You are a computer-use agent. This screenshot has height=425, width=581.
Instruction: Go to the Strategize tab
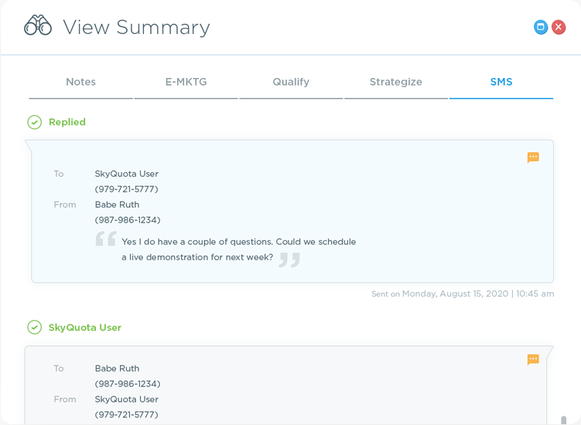pyautogui.click(x=395, y=82)
